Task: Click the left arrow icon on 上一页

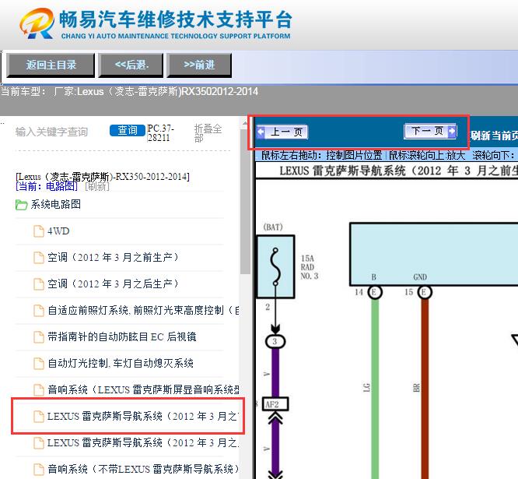Action: point(261,132)
